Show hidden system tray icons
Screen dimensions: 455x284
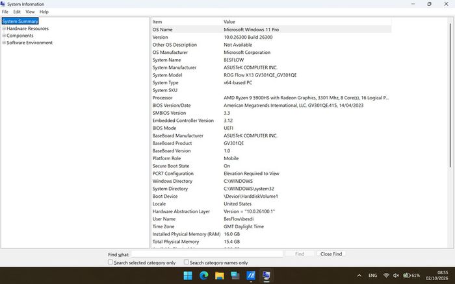point(359,276)
